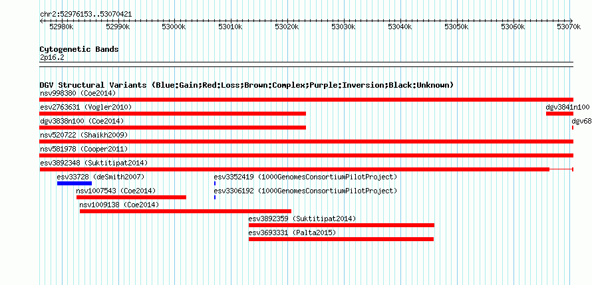Open the dgv3841n100 variant label
Screen dimensions: 592x285
tap(567, 107)
